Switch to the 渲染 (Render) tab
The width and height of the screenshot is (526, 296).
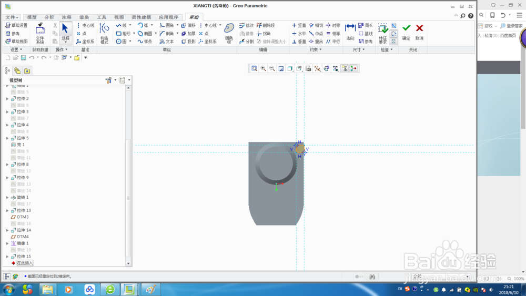coord(84,17)
